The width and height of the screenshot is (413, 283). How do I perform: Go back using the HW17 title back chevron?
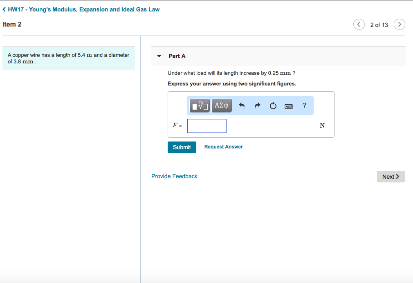[x=4, y=9]
